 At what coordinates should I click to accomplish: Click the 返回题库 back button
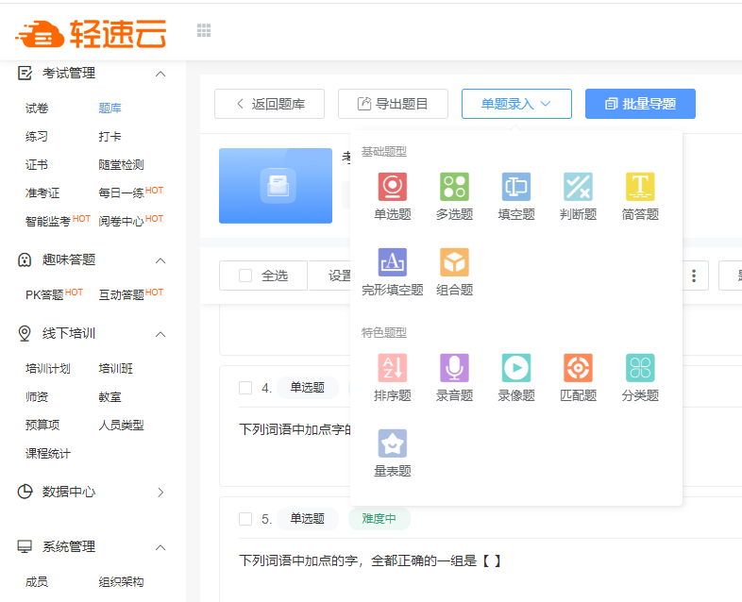coord(269,104)
